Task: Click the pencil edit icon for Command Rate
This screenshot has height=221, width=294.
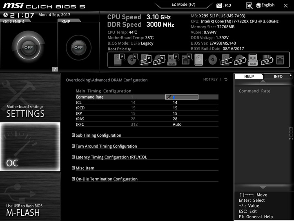Action: click(169, 97)
